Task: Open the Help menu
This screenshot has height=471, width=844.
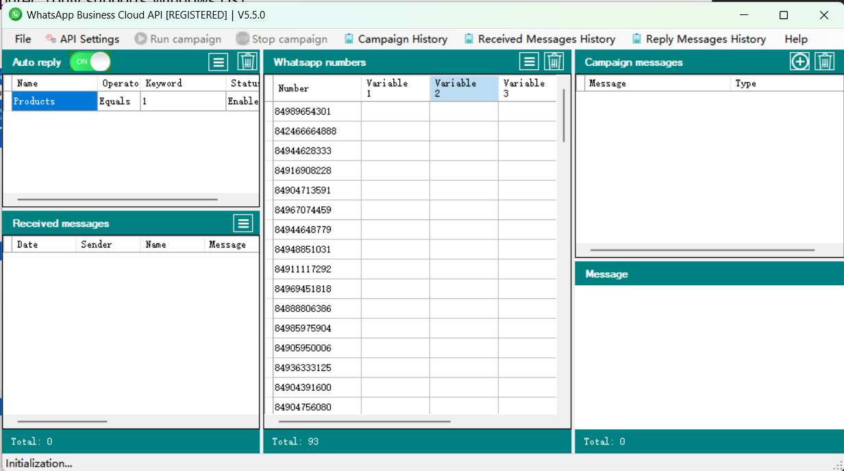Action: (x=796, y=39)
